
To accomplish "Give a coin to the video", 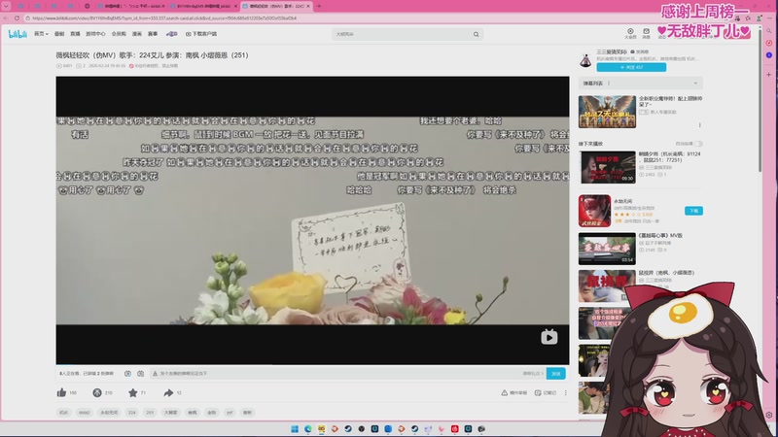I will pos(97,393).
